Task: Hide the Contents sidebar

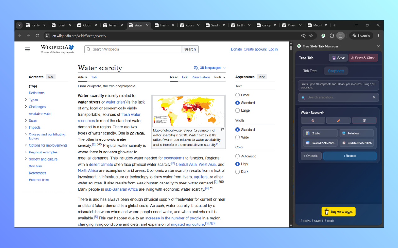Action: click(x=51, y=77)
